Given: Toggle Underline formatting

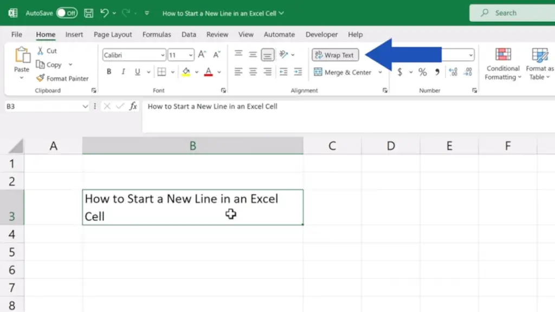Looking at the screenshot, I should (137, 72).
